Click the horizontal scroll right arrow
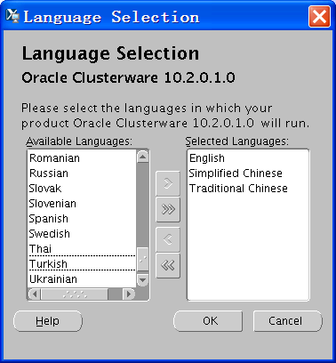Image resolution: width=336 pixels, height=363 pixels. pos(129,294)
